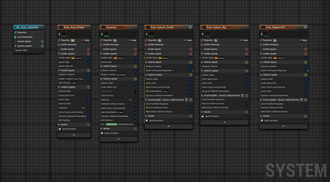Delete Rain_Splash_Big collision event handler
The height and width of the screenshot is (182, 330).
coord(242,96)
